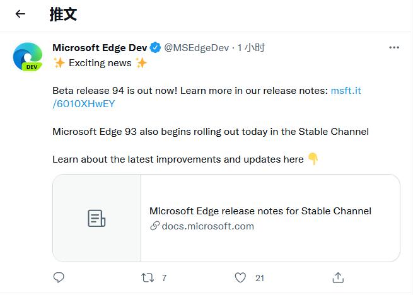Share the tweet using upload icon
413x295 pixels.
(x=338, y=277)
